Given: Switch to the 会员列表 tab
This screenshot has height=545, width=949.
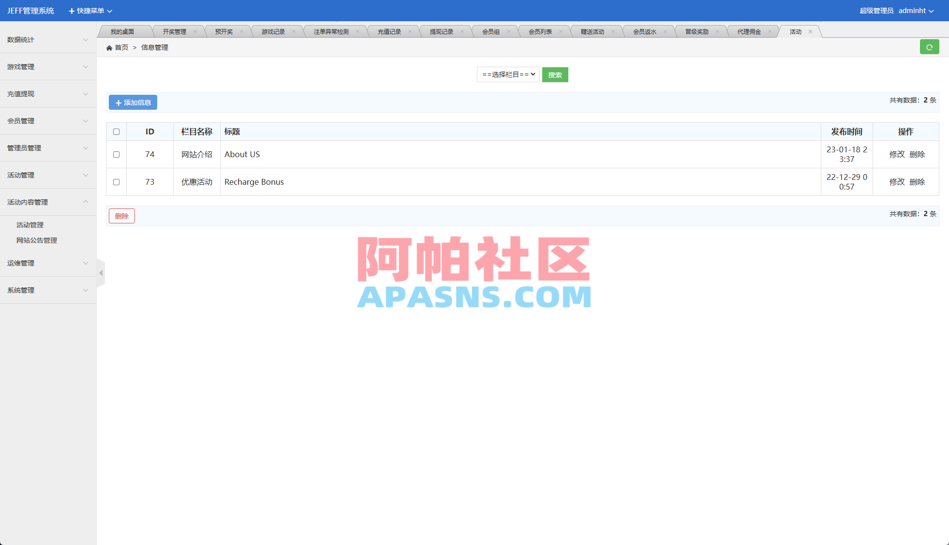Looking at the screenshot, I should [539, 31].
